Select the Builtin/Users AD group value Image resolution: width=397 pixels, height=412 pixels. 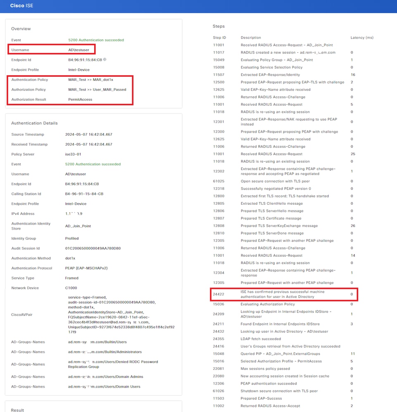tap(97, 342)
